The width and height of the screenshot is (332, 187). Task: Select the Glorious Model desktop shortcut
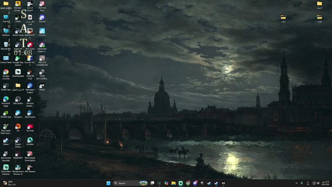[x=30, y=102]
